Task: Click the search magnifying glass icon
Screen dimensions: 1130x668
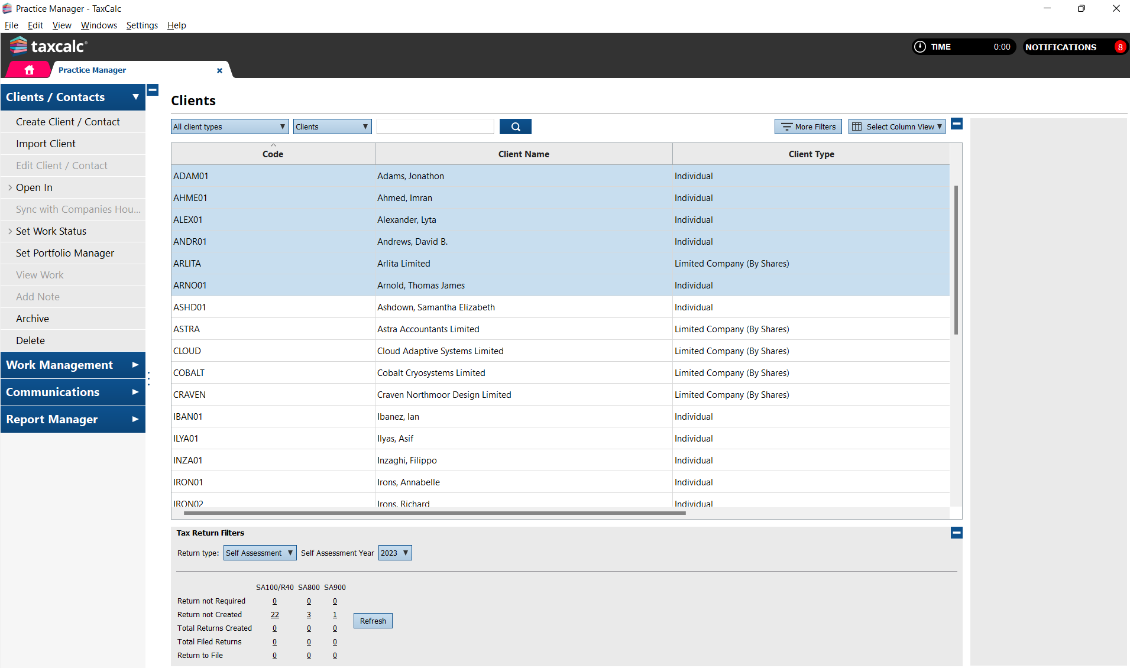Action: point(514,126)
